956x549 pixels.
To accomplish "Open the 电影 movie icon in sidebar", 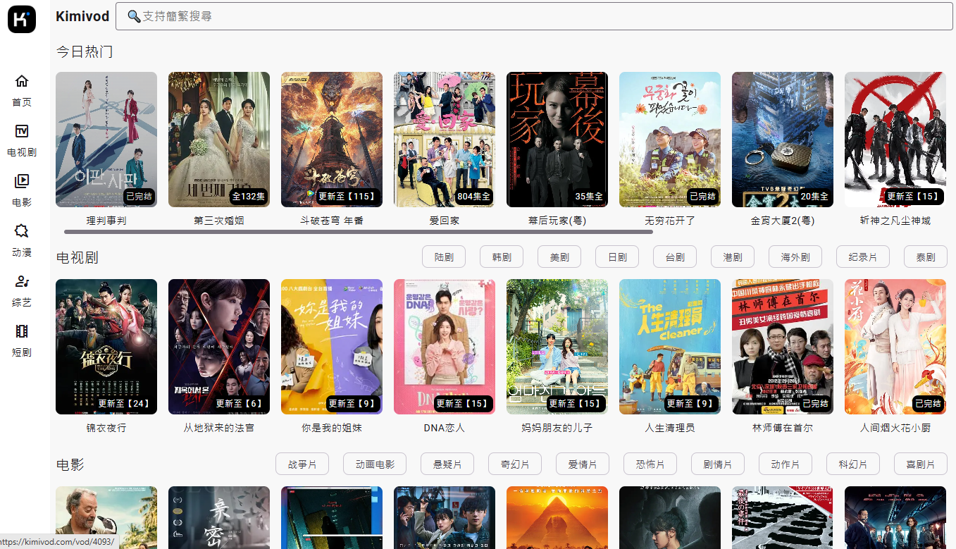I will click(22, 181).
